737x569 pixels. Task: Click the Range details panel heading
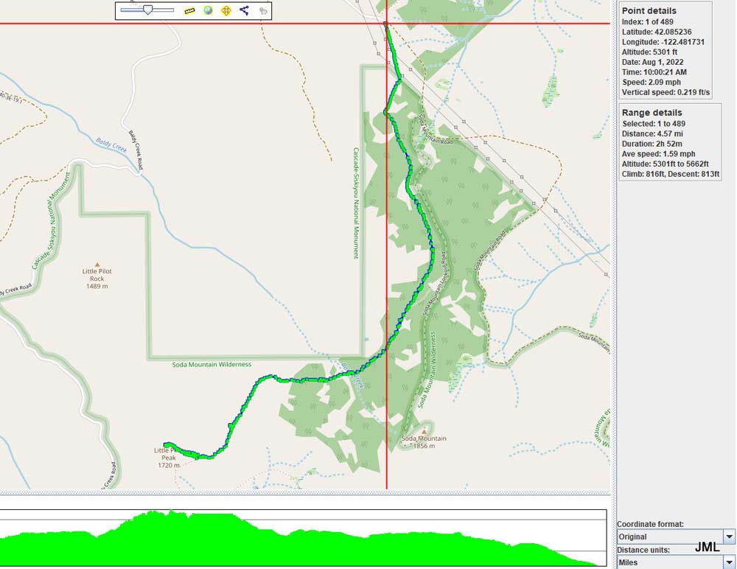point(652,113)
